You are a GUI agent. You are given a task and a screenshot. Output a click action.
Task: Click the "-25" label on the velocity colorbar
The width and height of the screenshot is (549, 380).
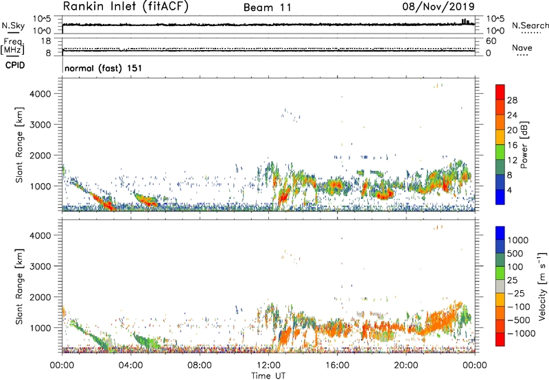click(x=516, y=294)
